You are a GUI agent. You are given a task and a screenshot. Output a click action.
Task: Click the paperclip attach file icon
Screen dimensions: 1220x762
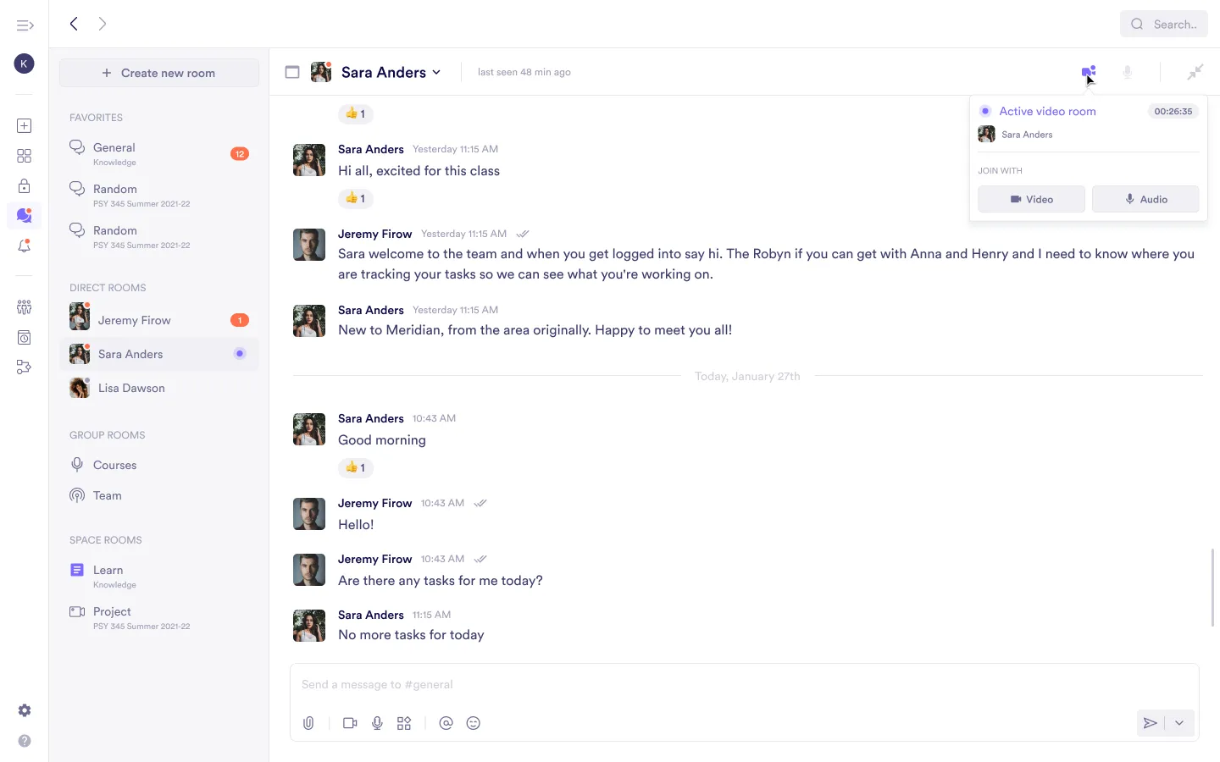pos(308,723)
